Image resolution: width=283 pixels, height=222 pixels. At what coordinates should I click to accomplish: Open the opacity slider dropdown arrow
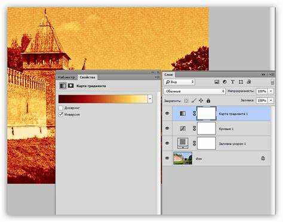(270, 91)
